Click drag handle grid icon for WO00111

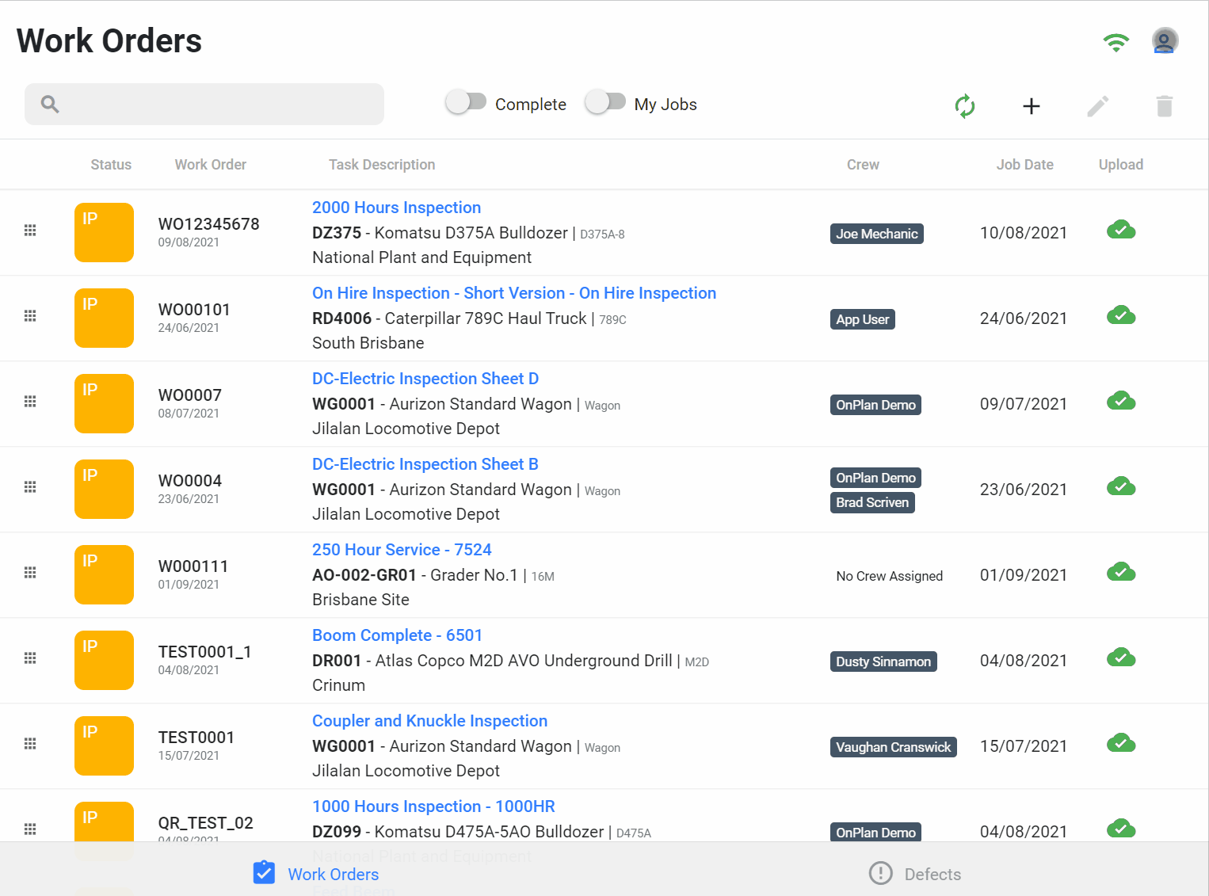[30, 572]
